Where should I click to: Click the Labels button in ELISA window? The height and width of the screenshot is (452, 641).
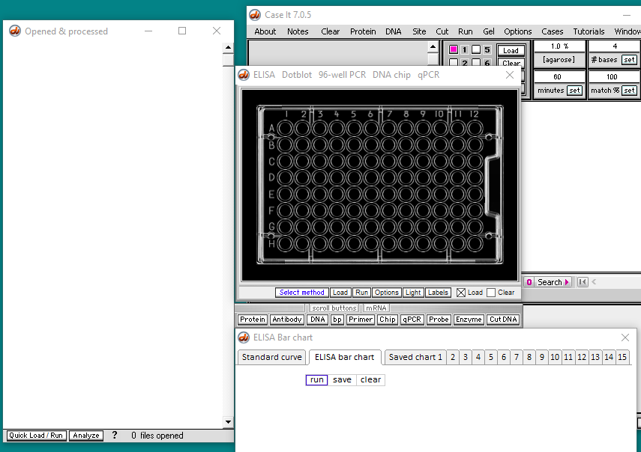tap(439, 293)
